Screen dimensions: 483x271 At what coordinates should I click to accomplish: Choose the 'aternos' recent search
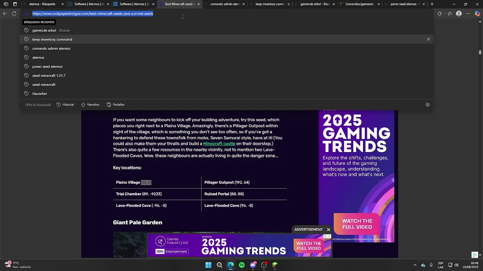pos(226,57)
